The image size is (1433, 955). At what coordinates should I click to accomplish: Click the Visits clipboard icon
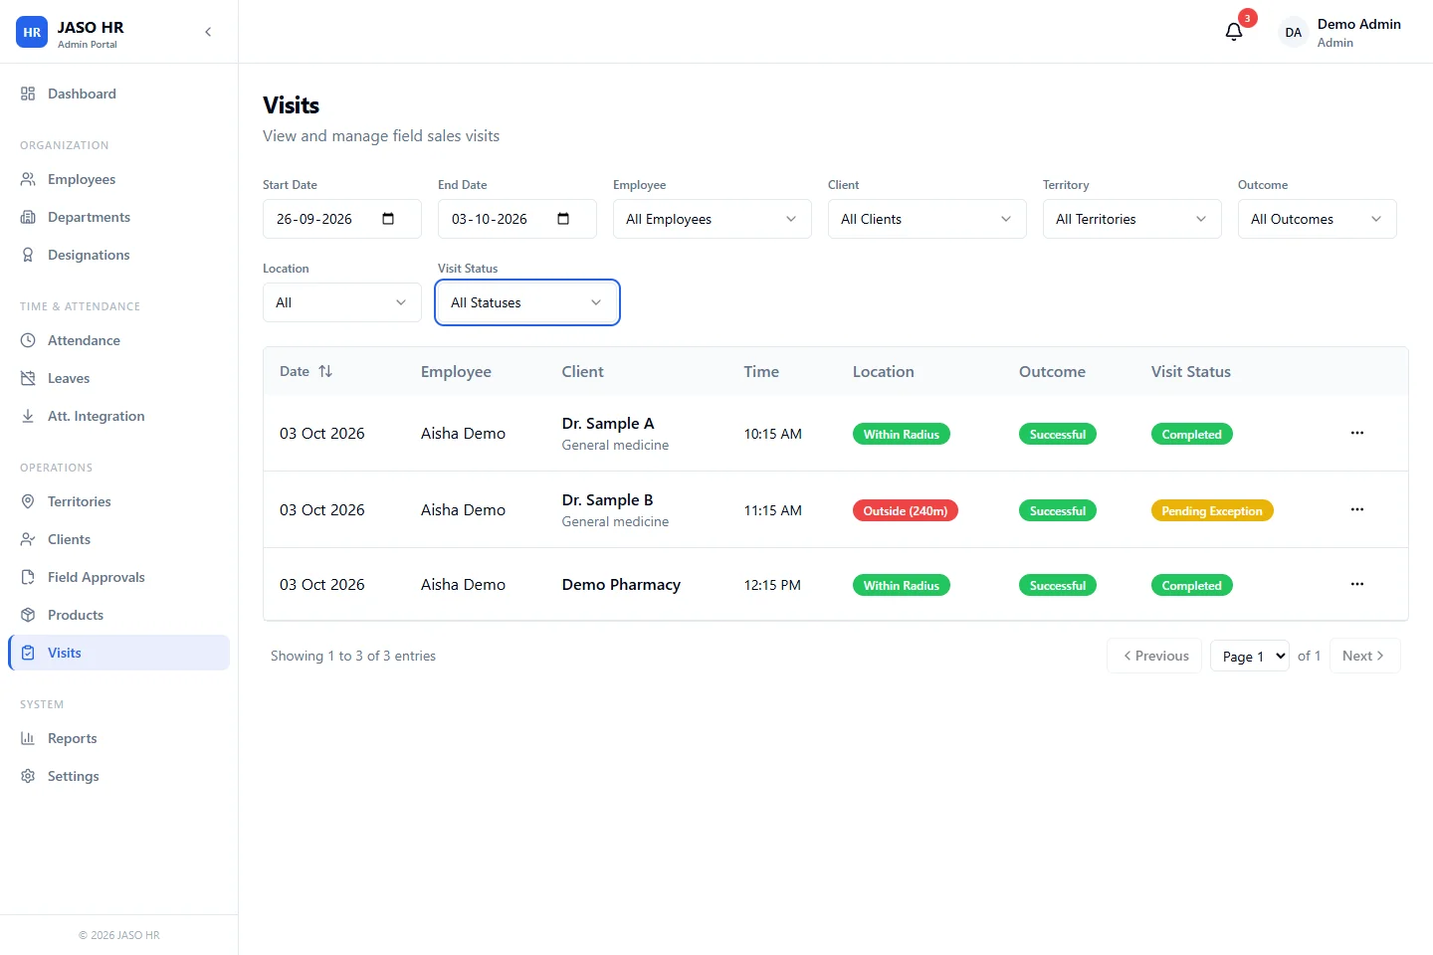(28, 653)
